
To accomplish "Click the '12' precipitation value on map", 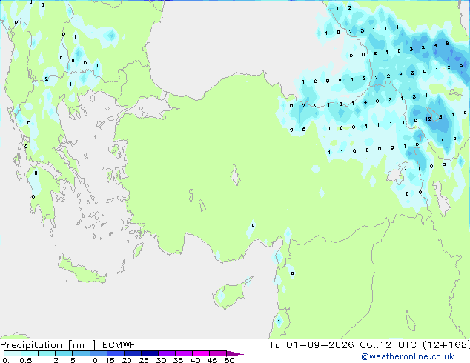I will coord(428,119).
